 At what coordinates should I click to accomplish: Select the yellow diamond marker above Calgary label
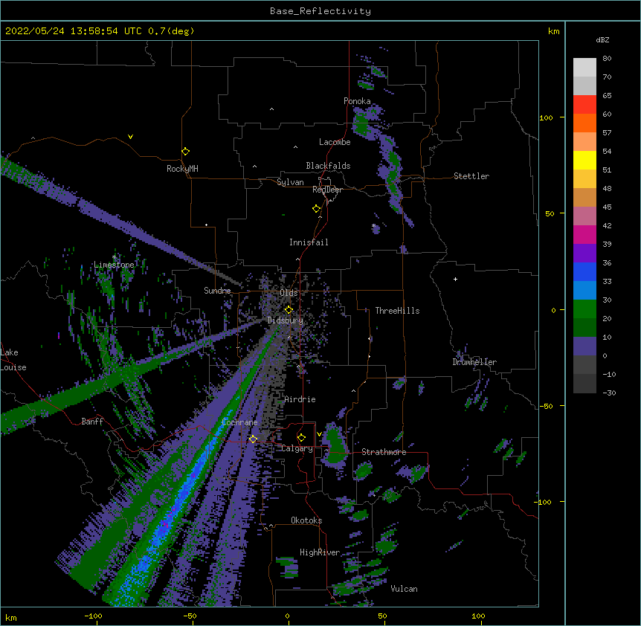pyautogui.click(x=301, y=438)
